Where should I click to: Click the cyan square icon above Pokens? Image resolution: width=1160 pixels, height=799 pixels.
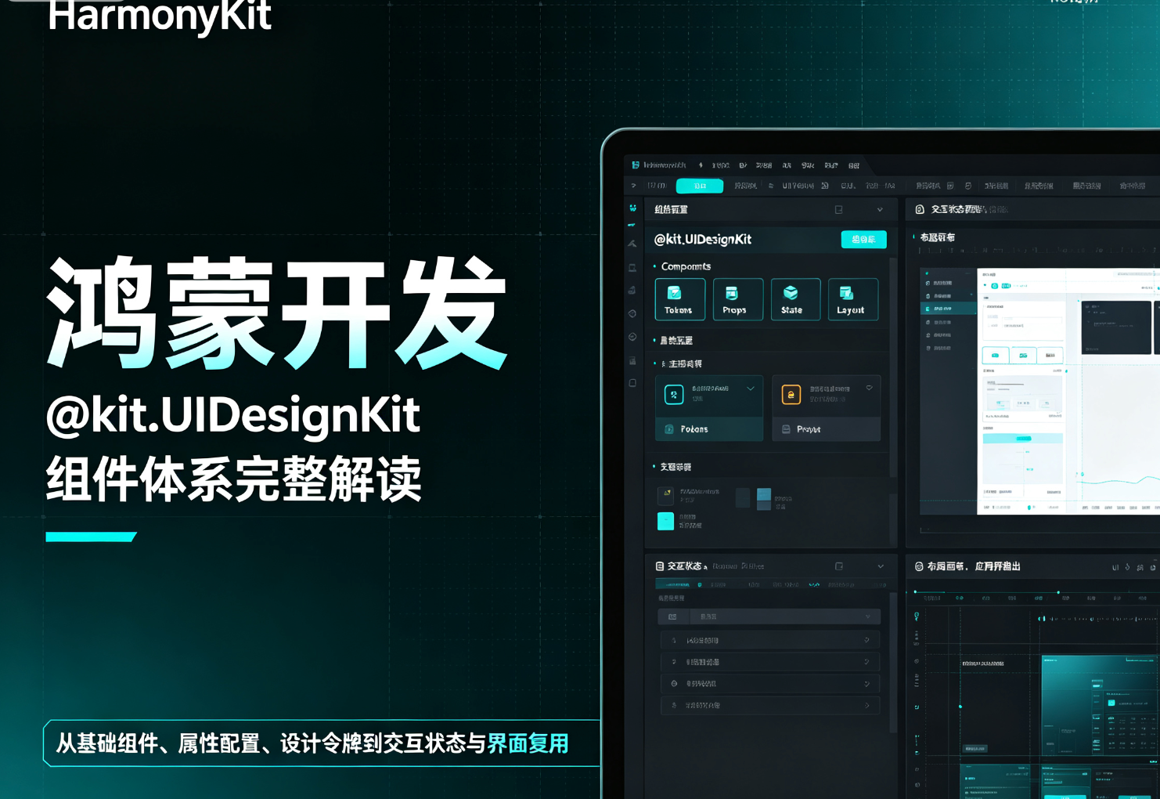[674, 395]
